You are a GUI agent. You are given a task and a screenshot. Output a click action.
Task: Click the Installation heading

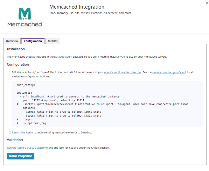point(16,49)
